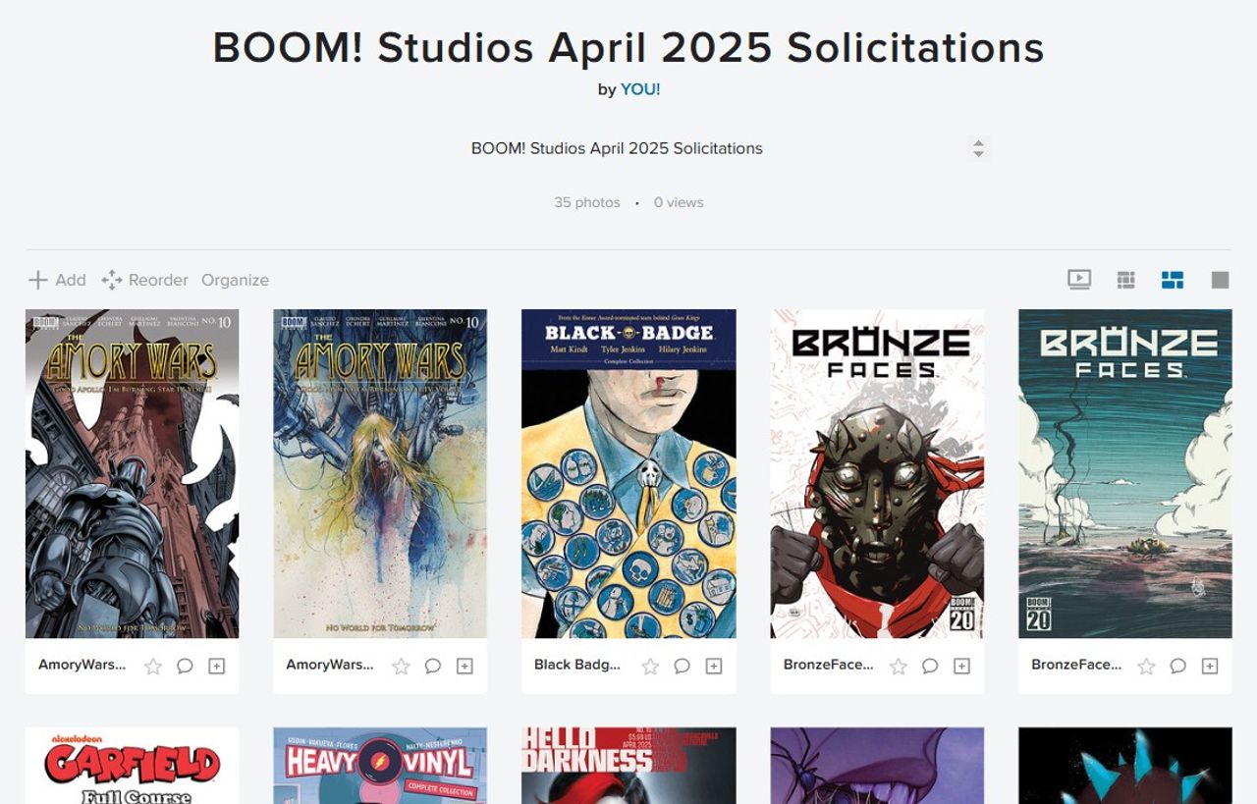Open the Bronze Faces mask cover thumbnail
The image size is (1257, 804).
[x=877, y=474]
